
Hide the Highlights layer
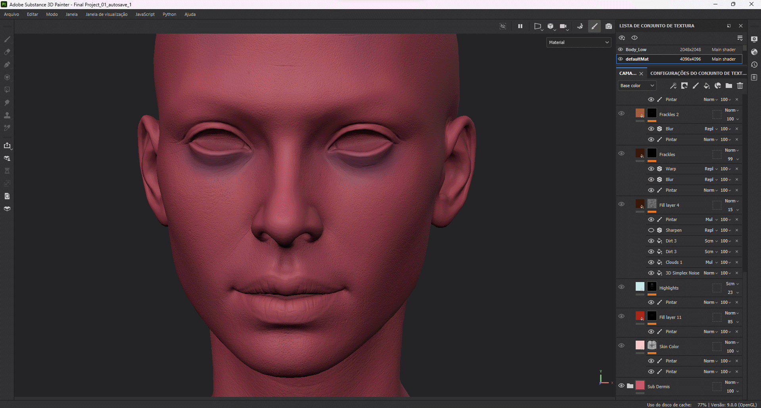(621, 287)
